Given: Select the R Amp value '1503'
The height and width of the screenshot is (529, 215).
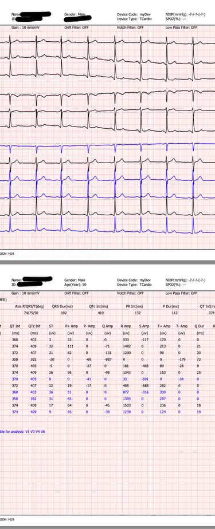Looking at the screenshot, I should pos(127,405).
